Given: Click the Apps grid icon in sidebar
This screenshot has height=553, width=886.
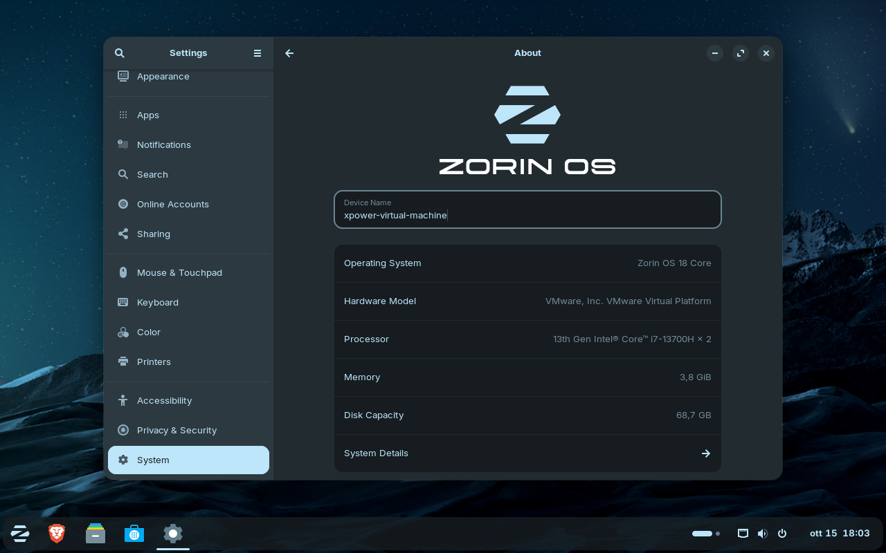Looking at the screenshot, I should (123, 115).
